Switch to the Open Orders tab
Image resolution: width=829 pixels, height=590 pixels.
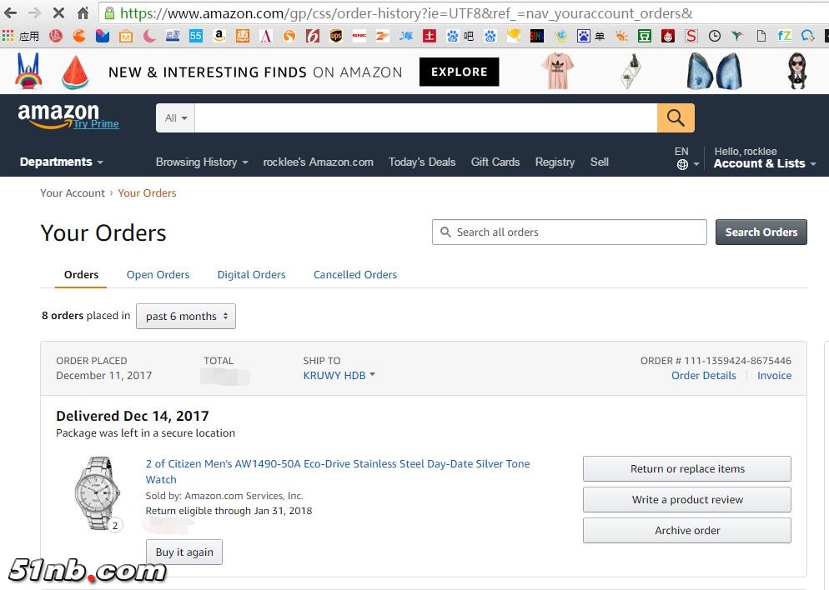point(158,275)
